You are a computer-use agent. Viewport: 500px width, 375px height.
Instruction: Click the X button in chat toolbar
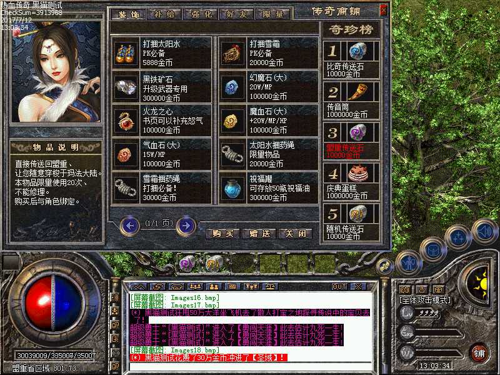pyautogui.click(x=358, y=287)
